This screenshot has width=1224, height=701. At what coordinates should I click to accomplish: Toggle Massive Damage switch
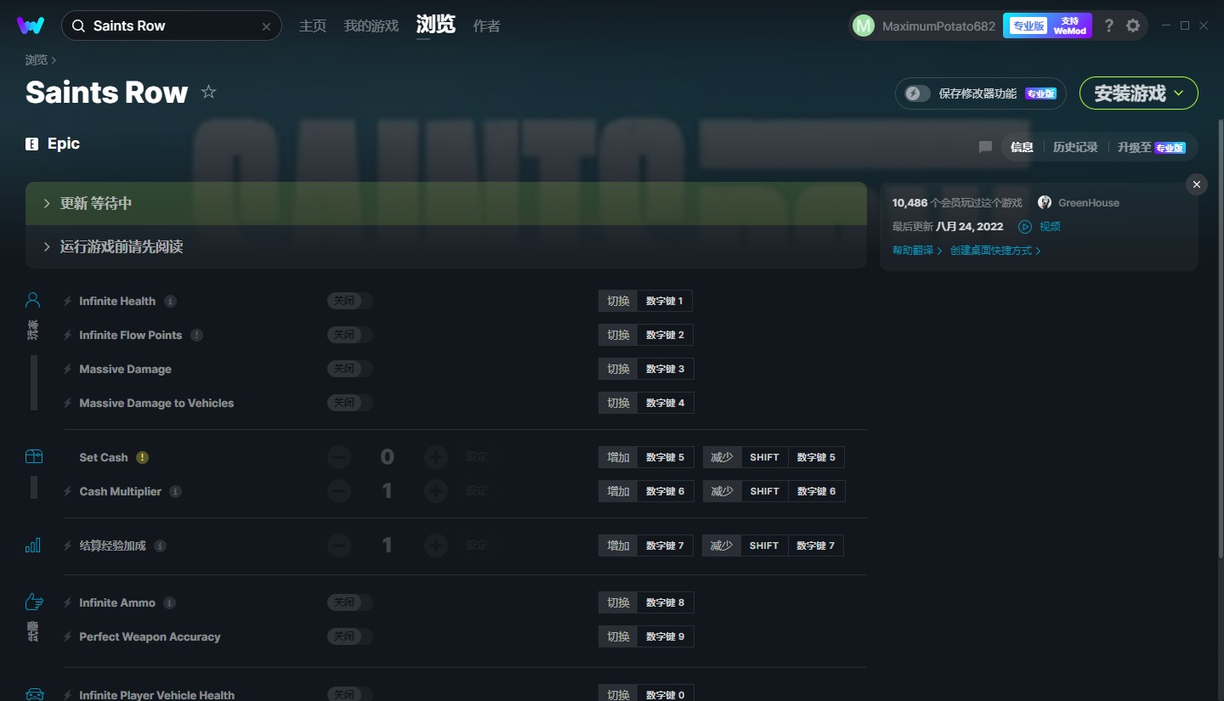[x=350, y=369]
